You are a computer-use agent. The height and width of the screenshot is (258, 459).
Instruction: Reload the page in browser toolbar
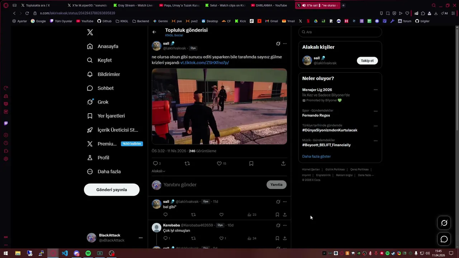coord(27,13)
